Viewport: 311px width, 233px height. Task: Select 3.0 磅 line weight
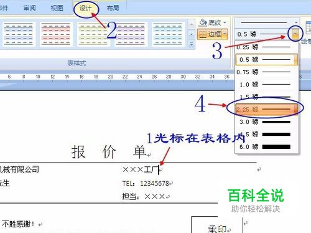pyautogui.click(x=267, y=122)
